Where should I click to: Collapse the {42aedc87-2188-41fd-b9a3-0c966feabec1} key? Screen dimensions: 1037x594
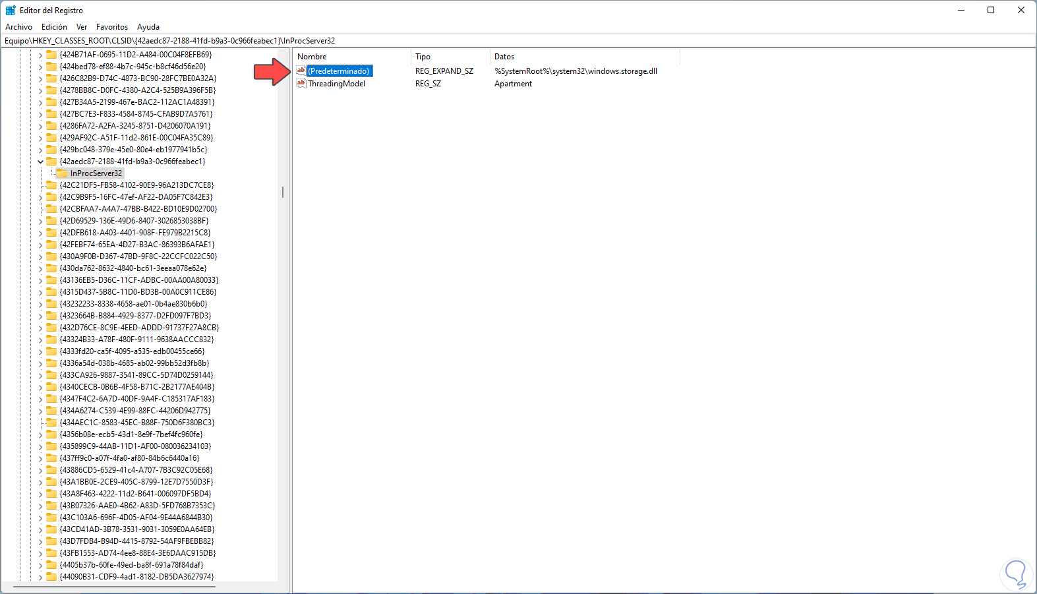[40, 161]
